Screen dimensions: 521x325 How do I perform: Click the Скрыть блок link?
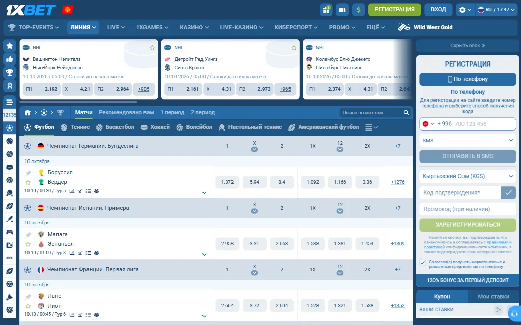(x=468, y=46)
